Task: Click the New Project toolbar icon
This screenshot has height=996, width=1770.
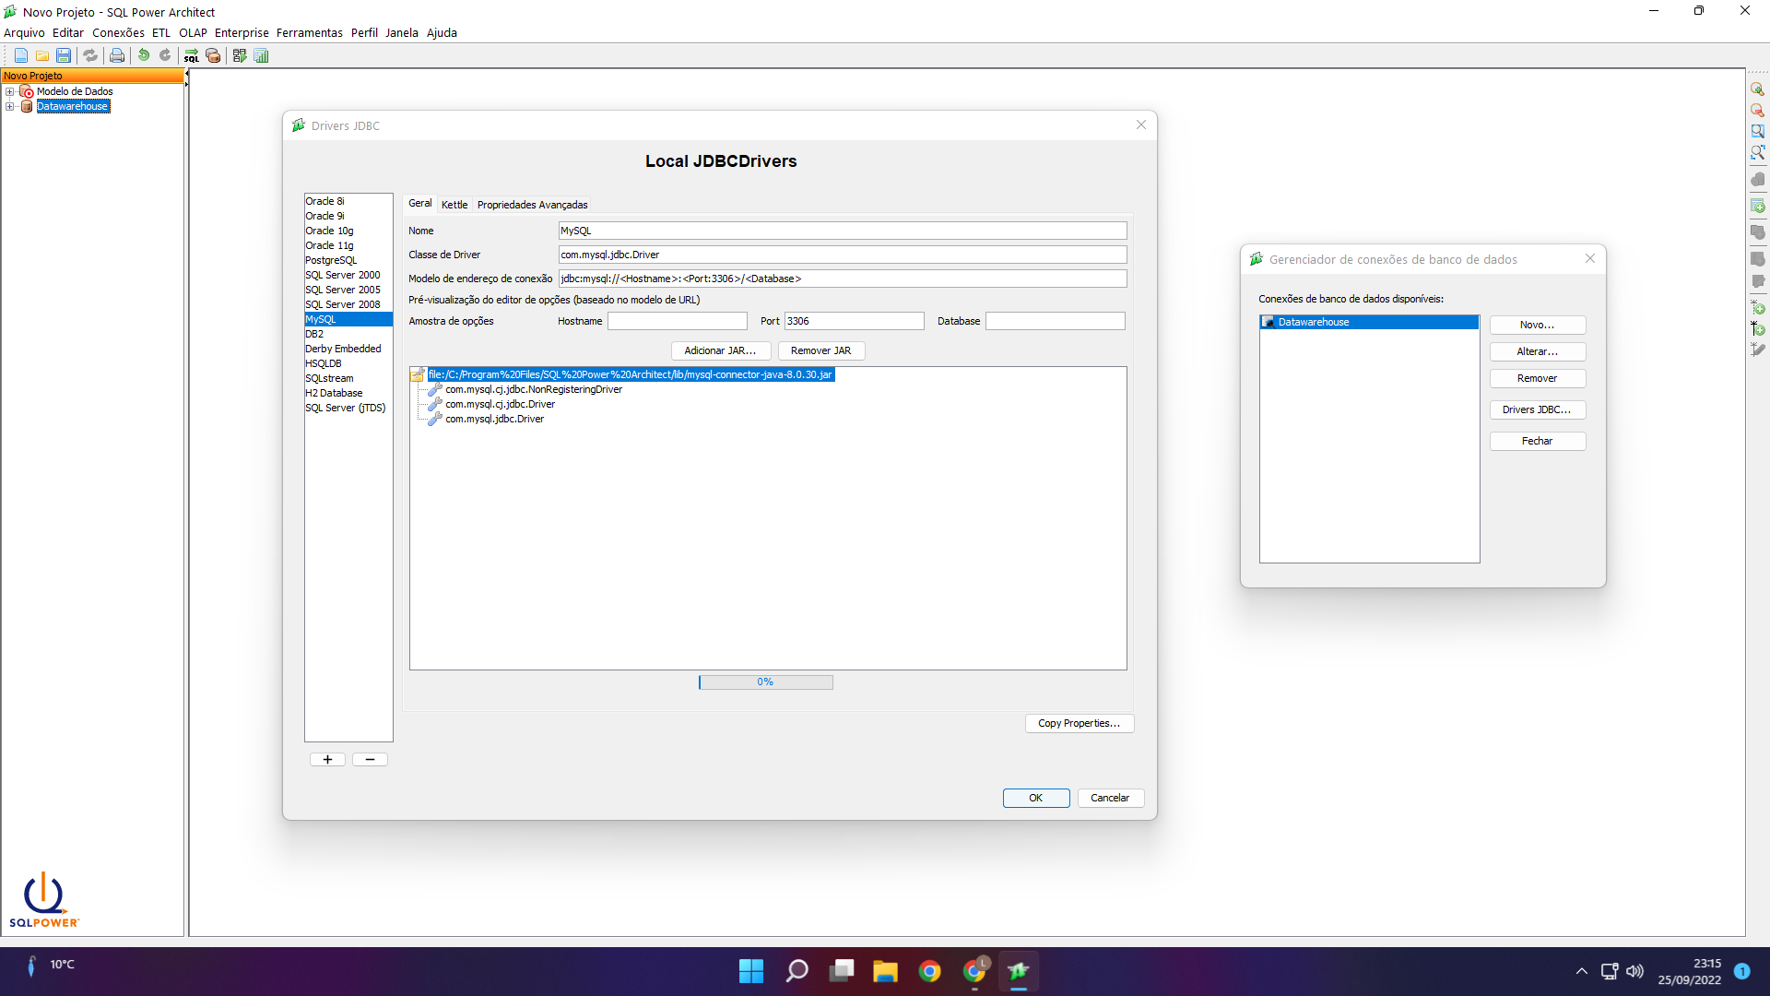Action: coord(20,55)
